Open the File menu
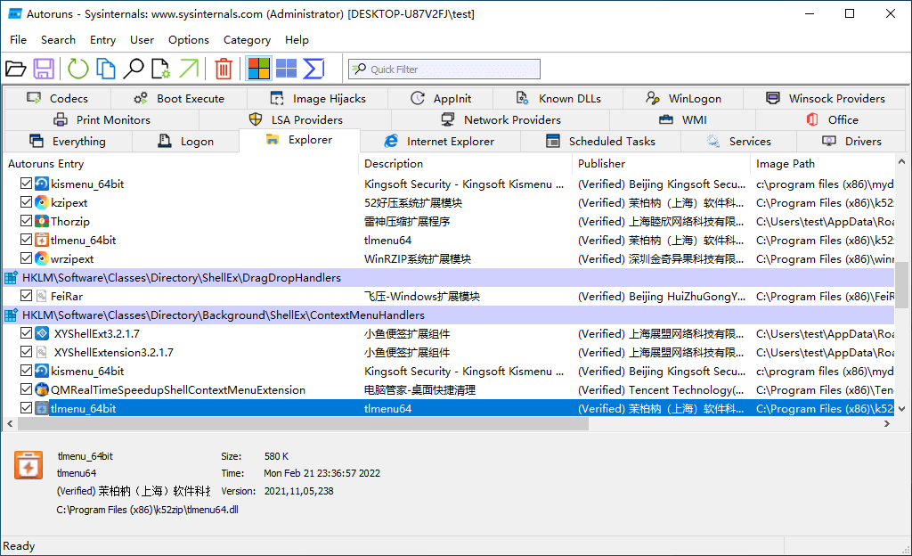Image resolution: width=912 pixels, height=556 pixels. tap(18, 39)
